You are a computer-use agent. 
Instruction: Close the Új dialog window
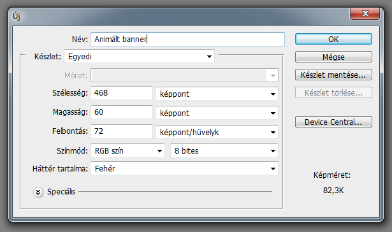click(x=365, y=13)
